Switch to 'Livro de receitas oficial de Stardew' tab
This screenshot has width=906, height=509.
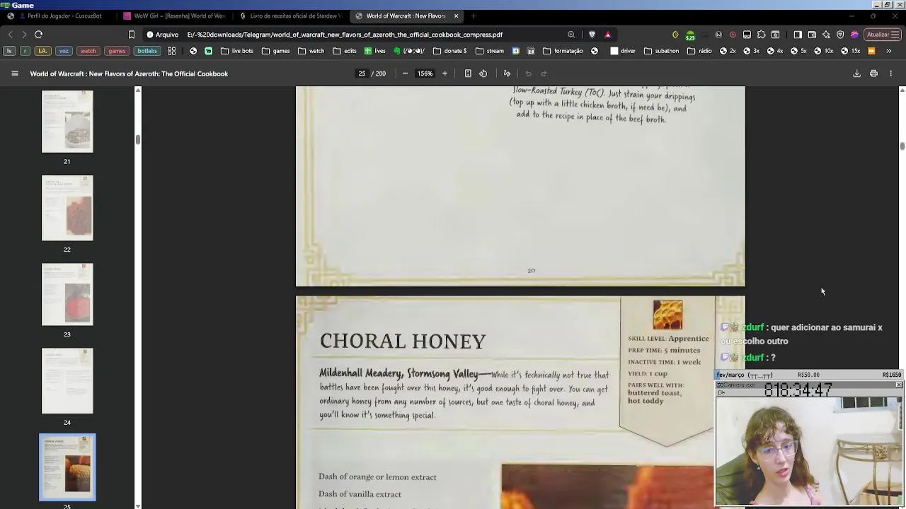click(x=290, y=16)
